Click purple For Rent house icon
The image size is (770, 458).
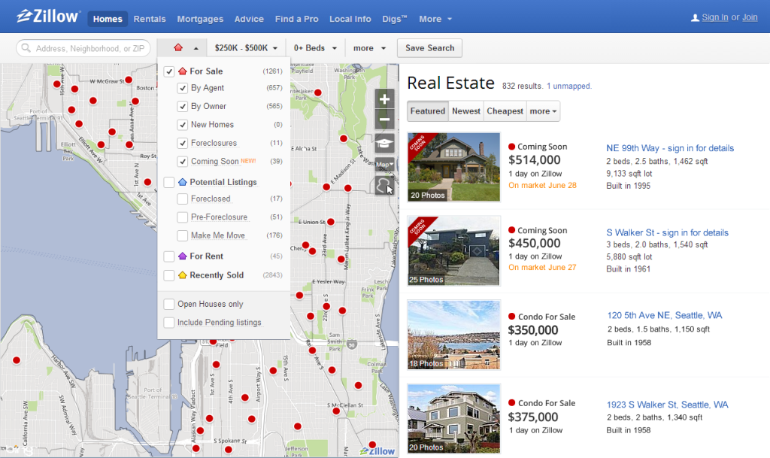coord(183,256)
